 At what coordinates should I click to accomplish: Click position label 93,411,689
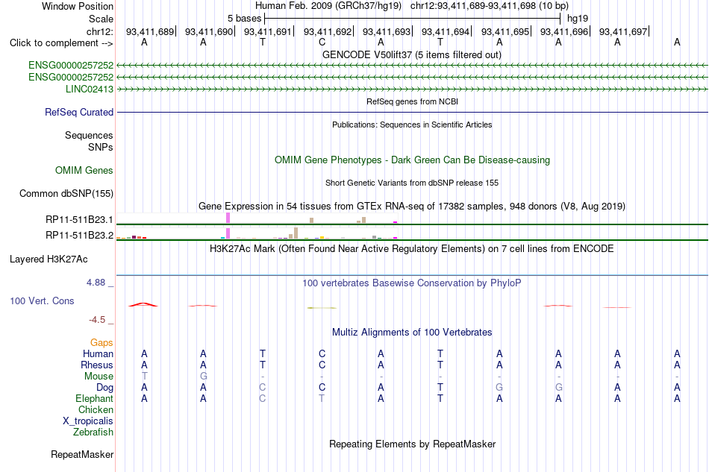click(150, 31)
